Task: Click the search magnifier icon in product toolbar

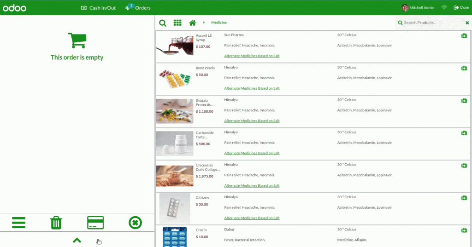Action: click(x=163, y=23)
